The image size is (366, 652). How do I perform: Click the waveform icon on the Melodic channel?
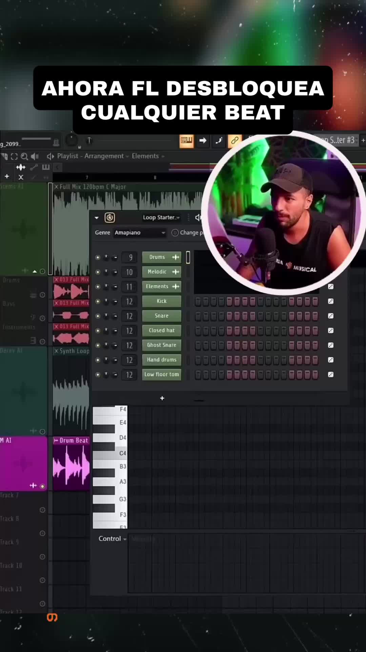(x=176, y=272)
